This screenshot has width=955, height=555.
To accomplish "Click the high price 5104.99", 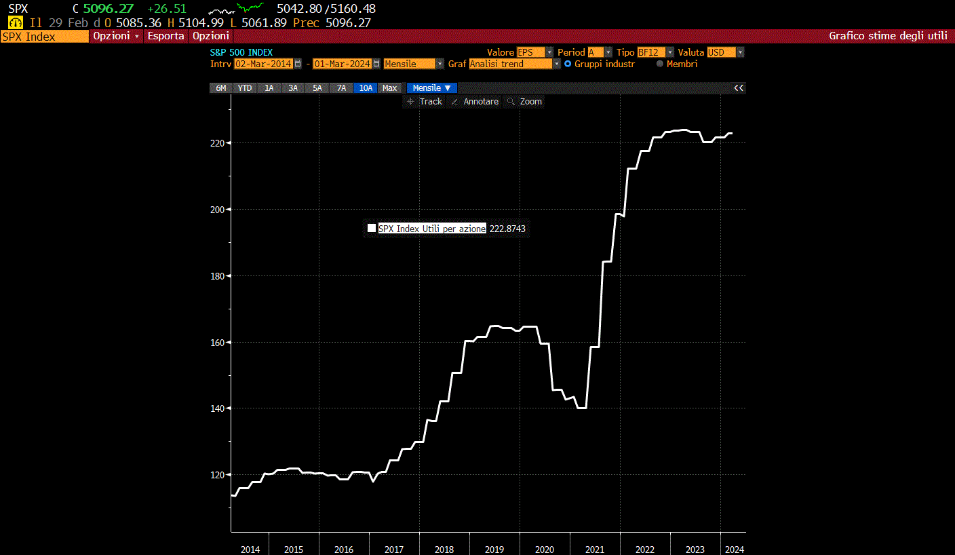I will coord(202,22).
